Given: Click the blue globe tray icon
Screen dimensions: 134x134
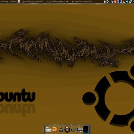Looking at the screenshot, I should 127,2.
